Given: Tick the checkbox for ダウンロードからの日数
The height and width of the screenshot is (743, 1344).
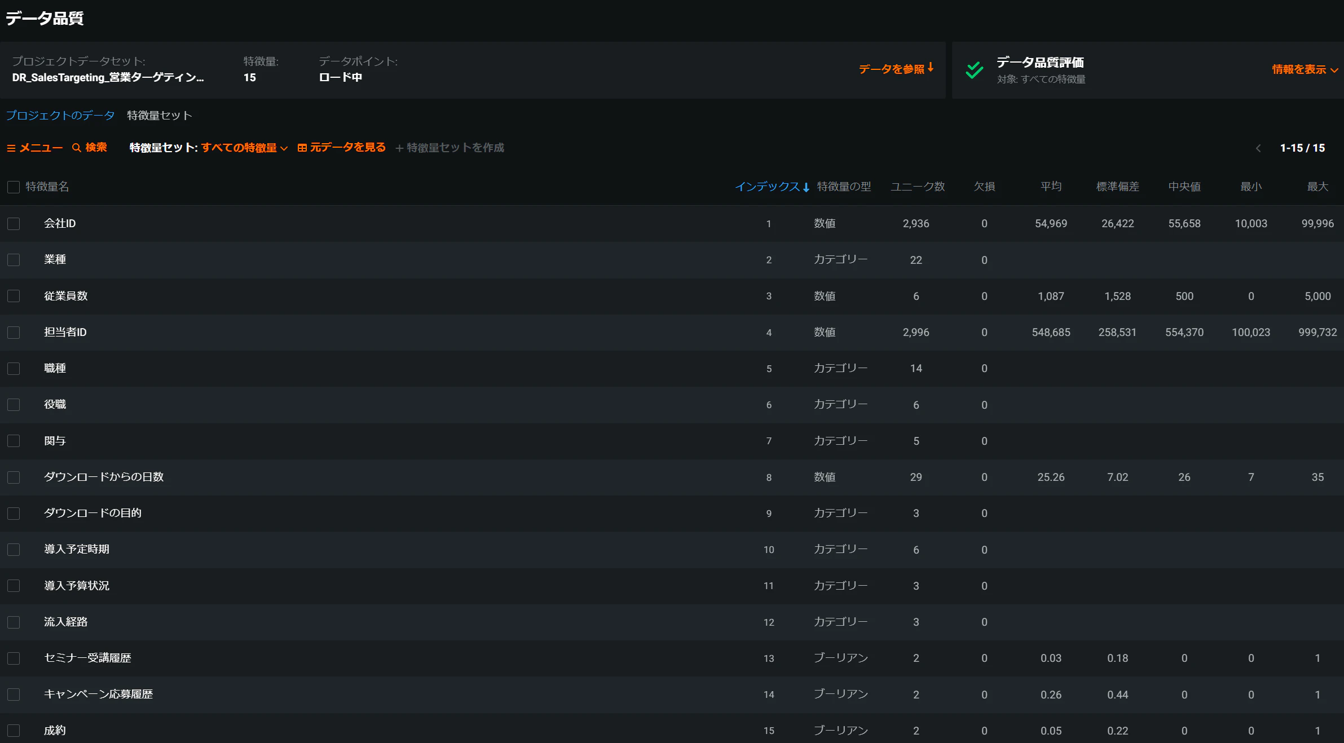Looking at the screenshot, I should (x=14, y=477).
